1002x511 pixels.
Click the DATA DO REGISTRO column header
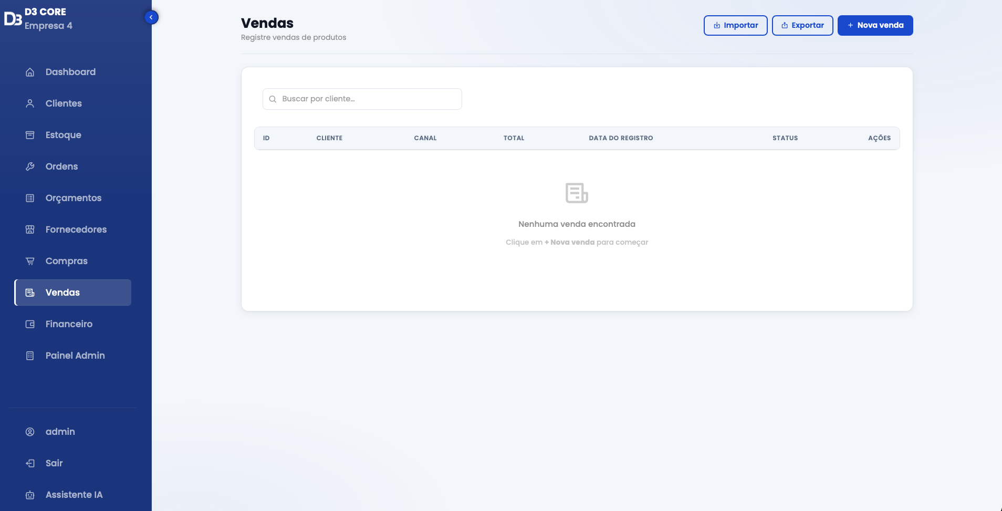pos(621,138)
